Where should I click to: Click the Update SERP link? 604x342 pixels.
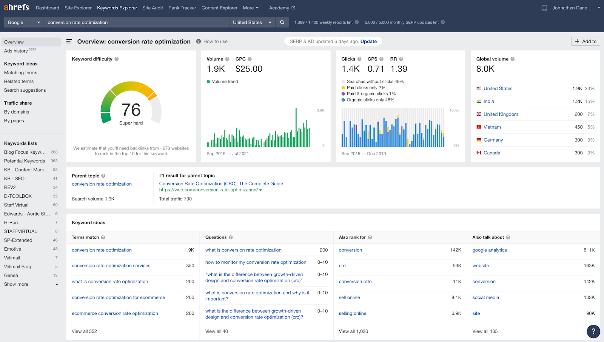[368, 42]
